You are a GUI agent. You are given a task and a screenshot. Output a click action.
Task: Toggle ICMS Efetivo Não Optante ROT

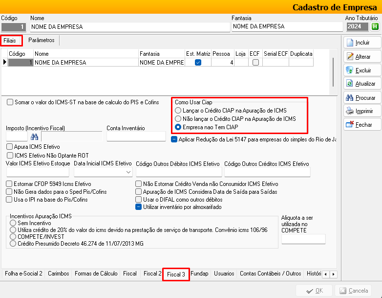[x=10, y=156]
